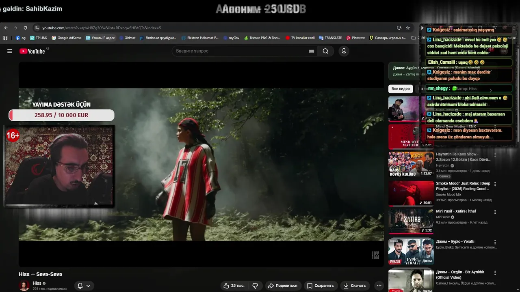The width and height of the screenshot is (520, 292).
Task: Open the bookmarks folder icon at bar's end
Action: tap(414, 38)
